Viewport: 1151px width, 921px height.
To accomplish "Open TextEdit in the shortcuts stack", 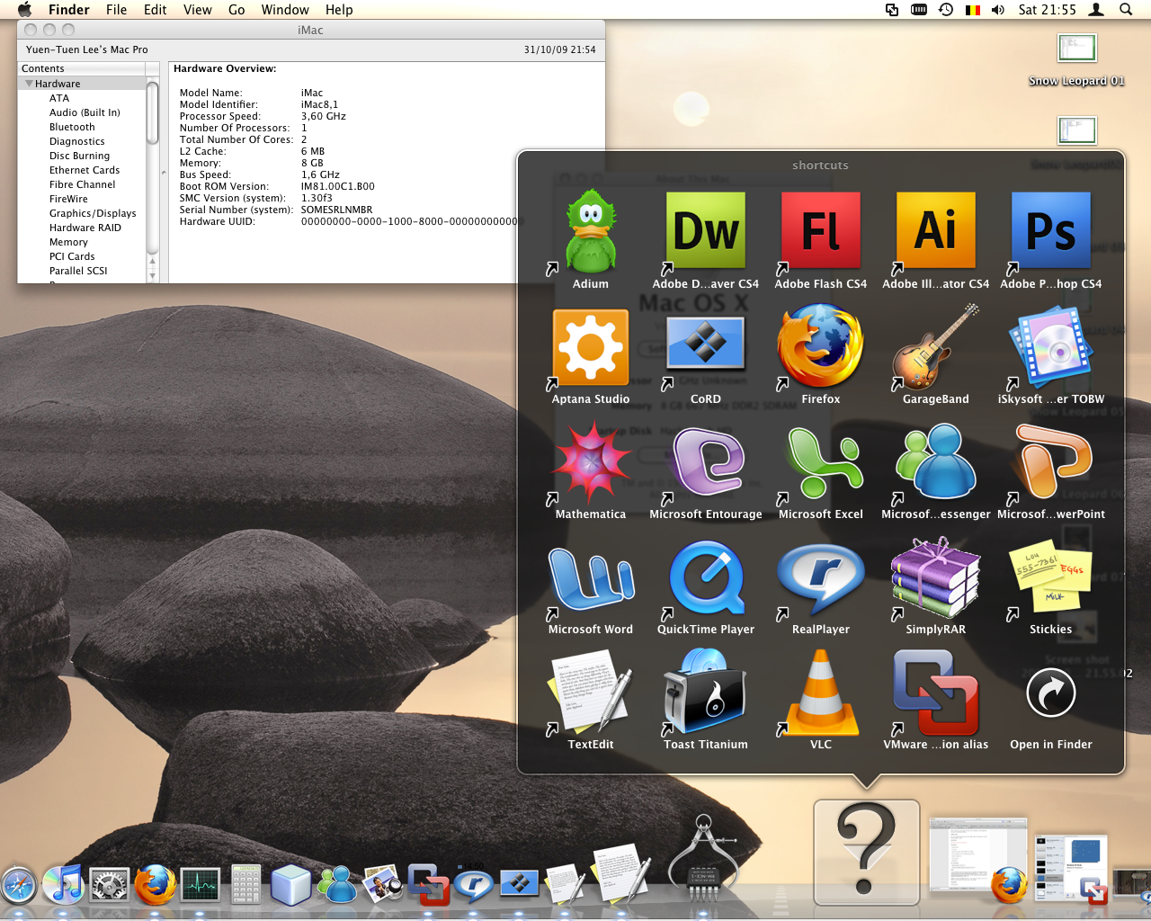I will tap(591, 693).
